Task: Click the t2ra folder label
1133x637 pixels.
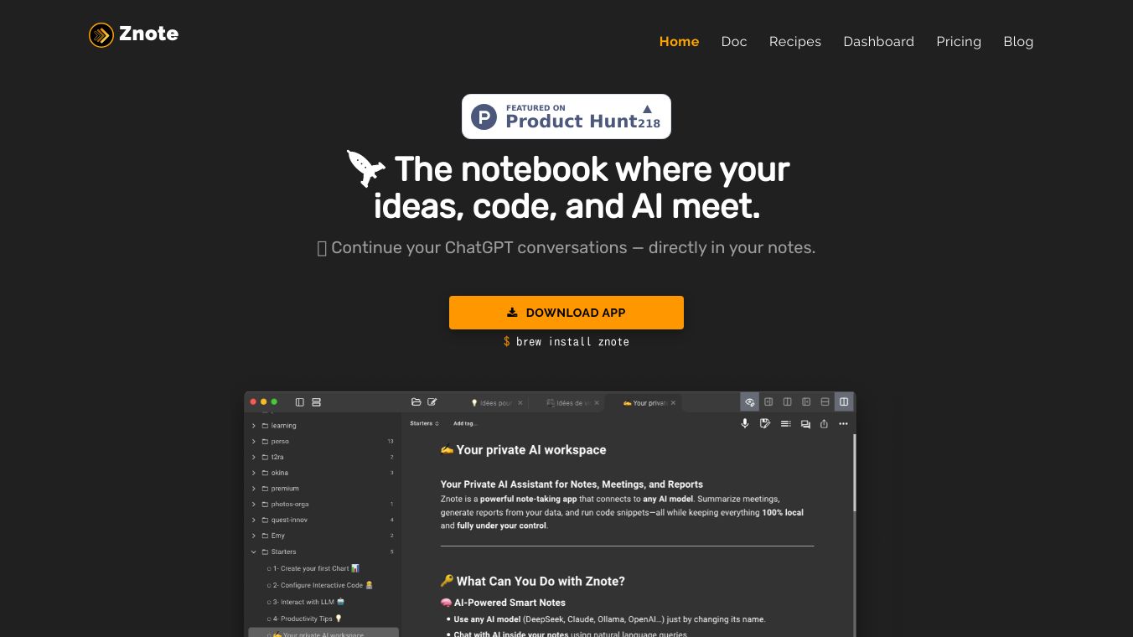Action: [277, 458]
